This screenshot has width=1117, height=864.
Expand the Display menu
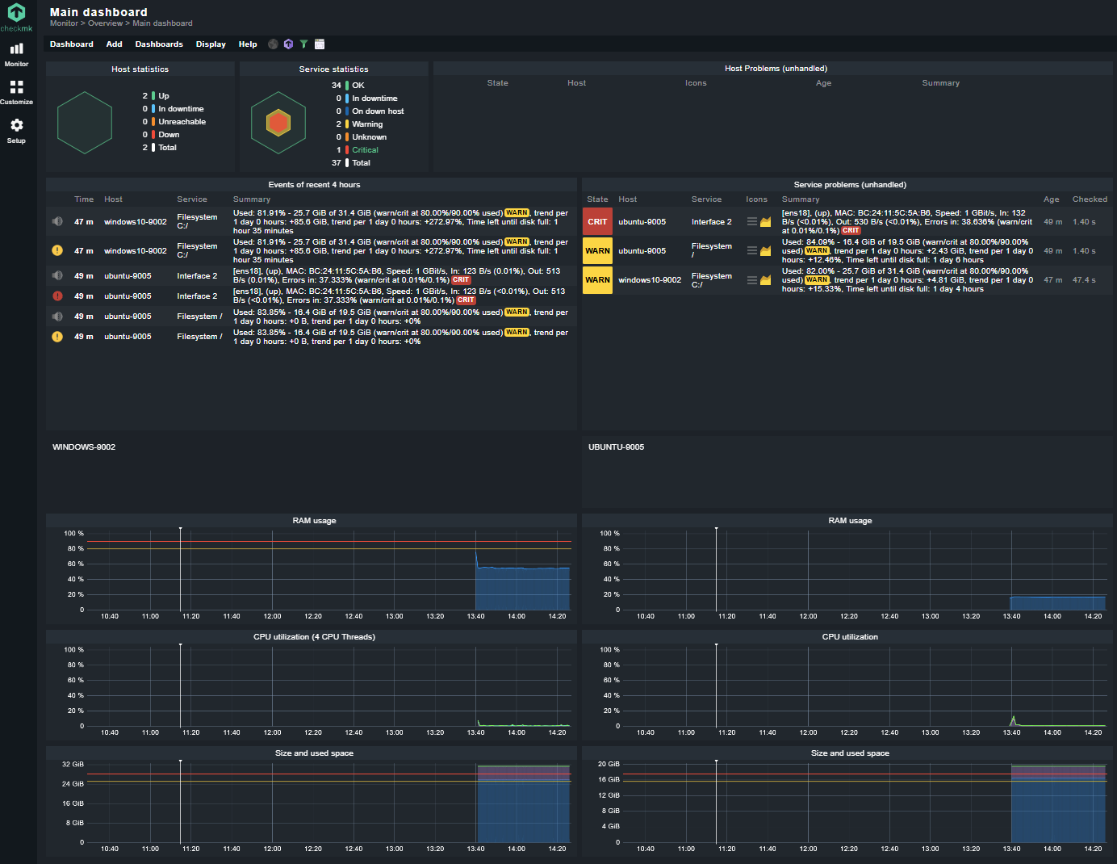click(x=211, y=44)
